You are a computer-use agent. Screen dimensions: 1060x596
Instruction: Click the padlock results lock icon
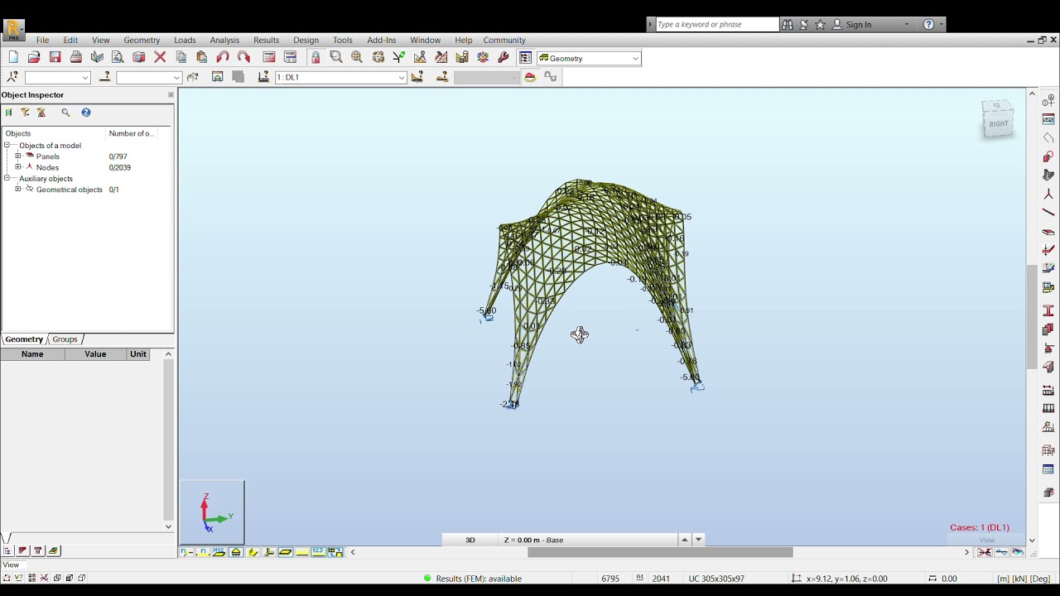click(316, 58)
